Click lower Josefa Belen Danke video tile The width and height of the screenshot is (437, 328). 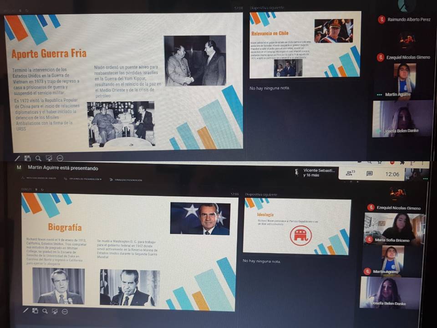[x=391, y=292]
